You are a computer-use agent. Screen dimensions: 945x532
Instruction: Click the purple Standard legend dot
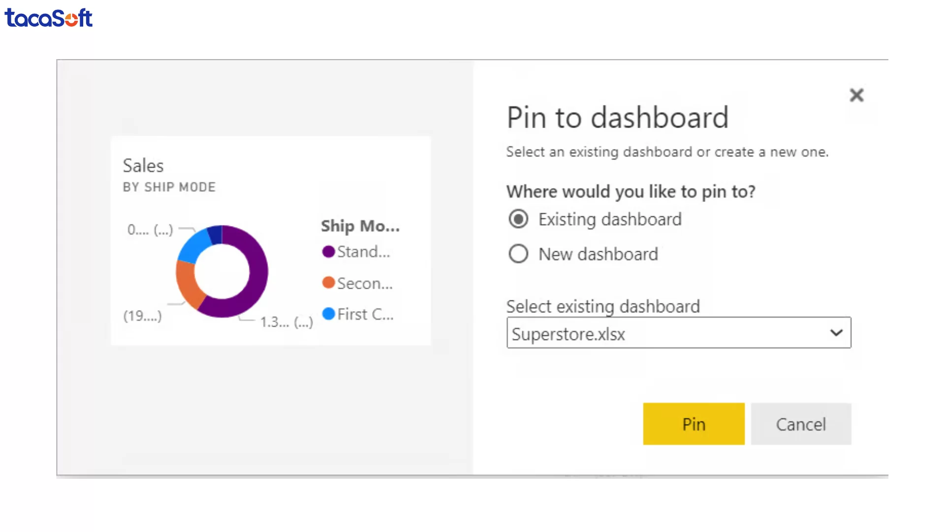coord(328,251)
